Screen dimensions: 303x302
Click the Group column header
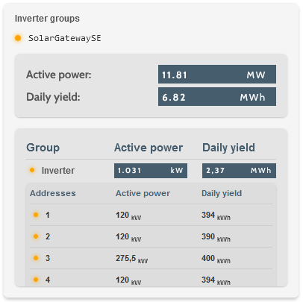pyautogui.click(x=43, y=148)
